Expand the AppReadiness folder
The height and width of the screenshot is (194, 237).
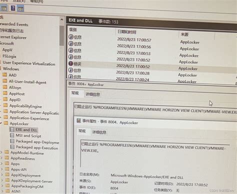[1, 158]
